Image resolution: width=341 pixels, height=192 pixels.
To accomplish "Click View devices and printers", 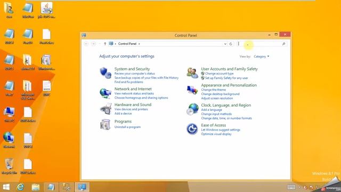I will (131, 109).
